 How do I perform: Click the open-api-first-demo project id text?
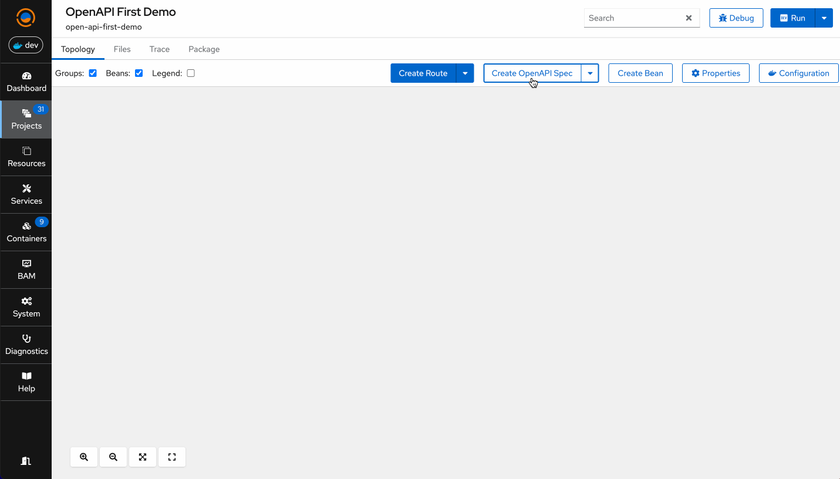point(103,27)
